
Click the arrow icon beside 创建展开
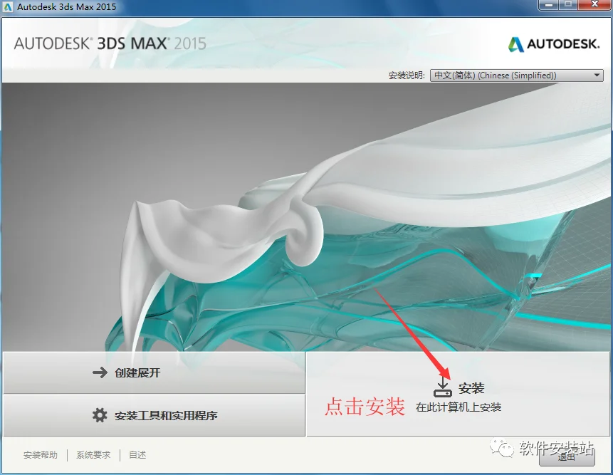point(100,372)
